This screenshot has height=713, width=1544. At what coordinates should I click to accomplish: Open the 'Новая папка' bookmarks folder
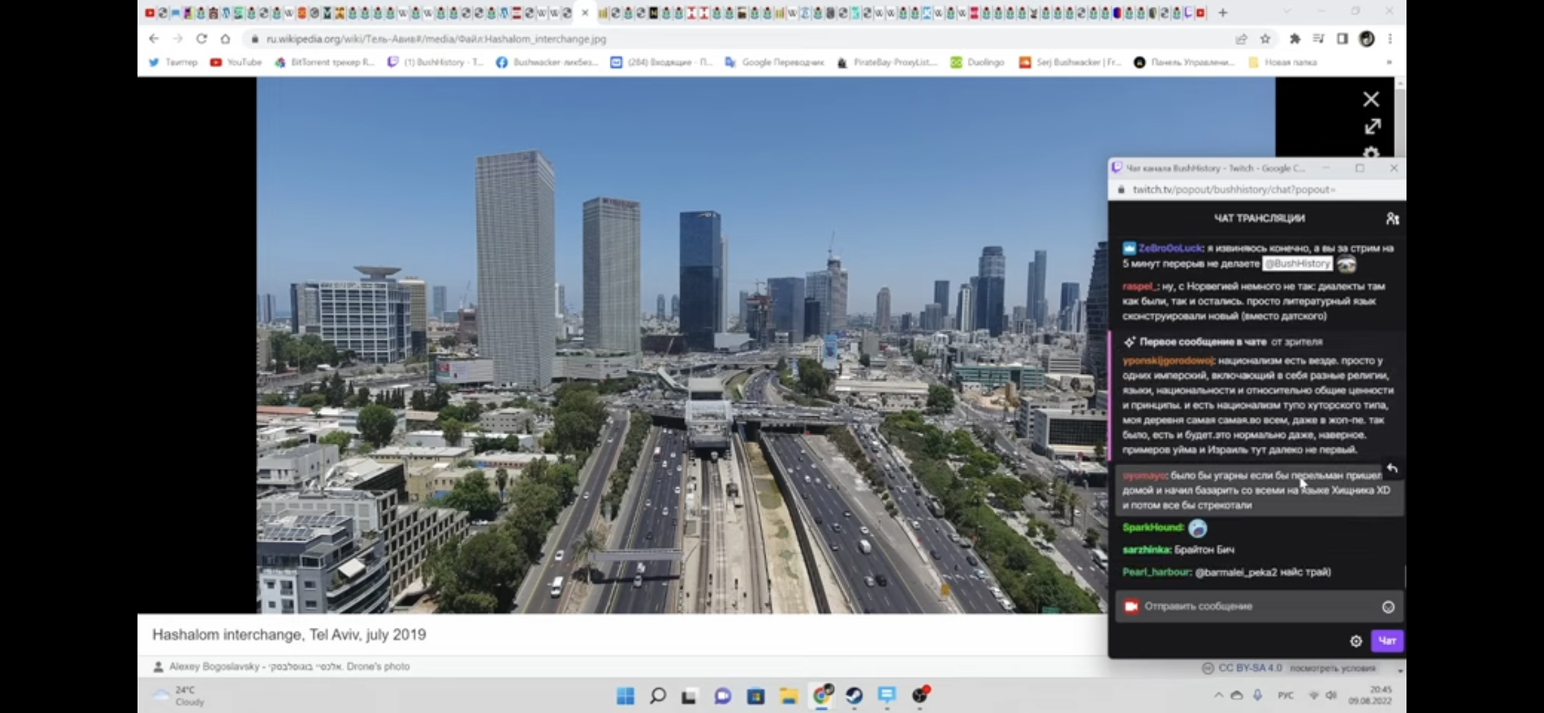[1282, 63]
